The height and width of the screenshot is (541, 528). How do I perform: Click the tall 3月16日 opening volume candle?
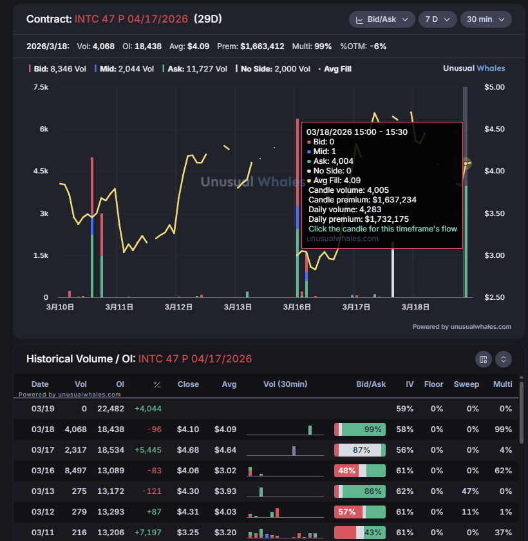coord(297,208)
